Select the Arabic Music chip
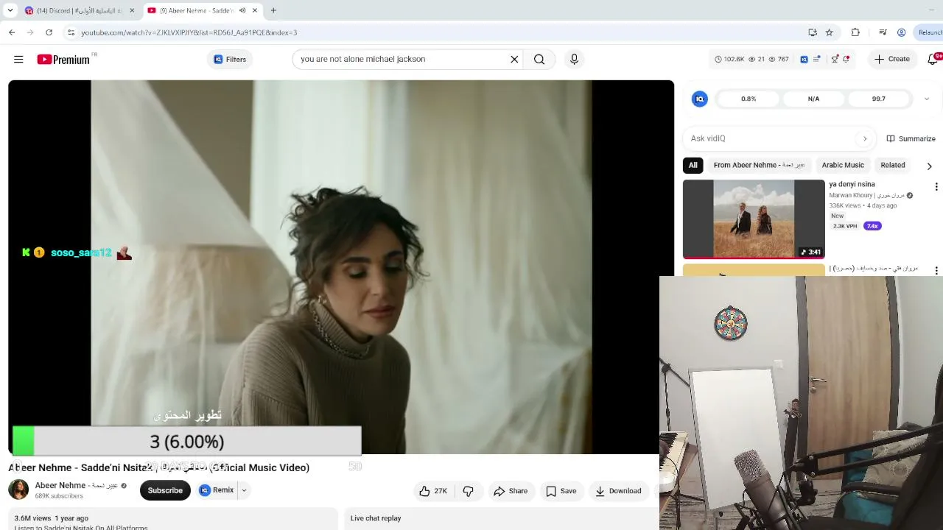This screenshot has height=530, width=943. [x=843, y=165]
